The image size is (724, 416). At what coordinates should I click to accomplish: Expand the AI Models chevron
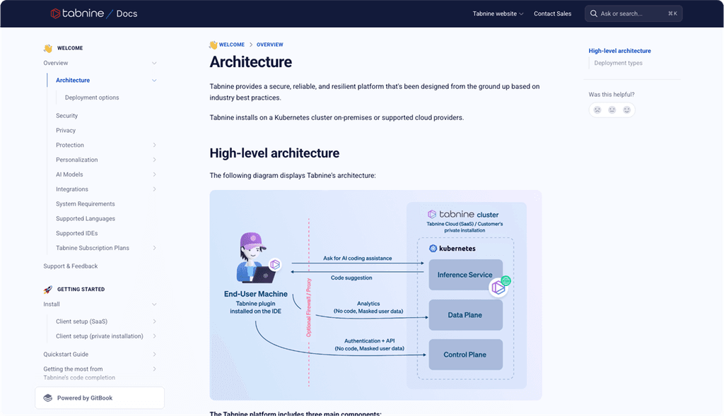tap(155, 174)
